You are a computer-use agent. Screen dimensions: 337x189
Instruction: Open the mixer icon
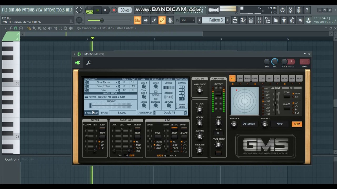pos(259,20)
